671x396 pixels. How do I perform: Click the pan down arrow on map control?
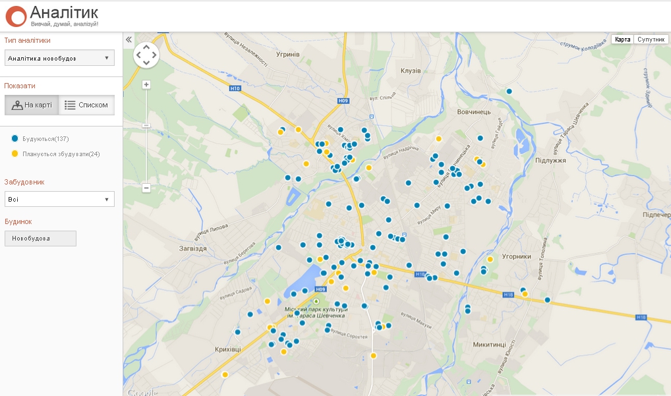pyautogui.click(x=146, y=63)
